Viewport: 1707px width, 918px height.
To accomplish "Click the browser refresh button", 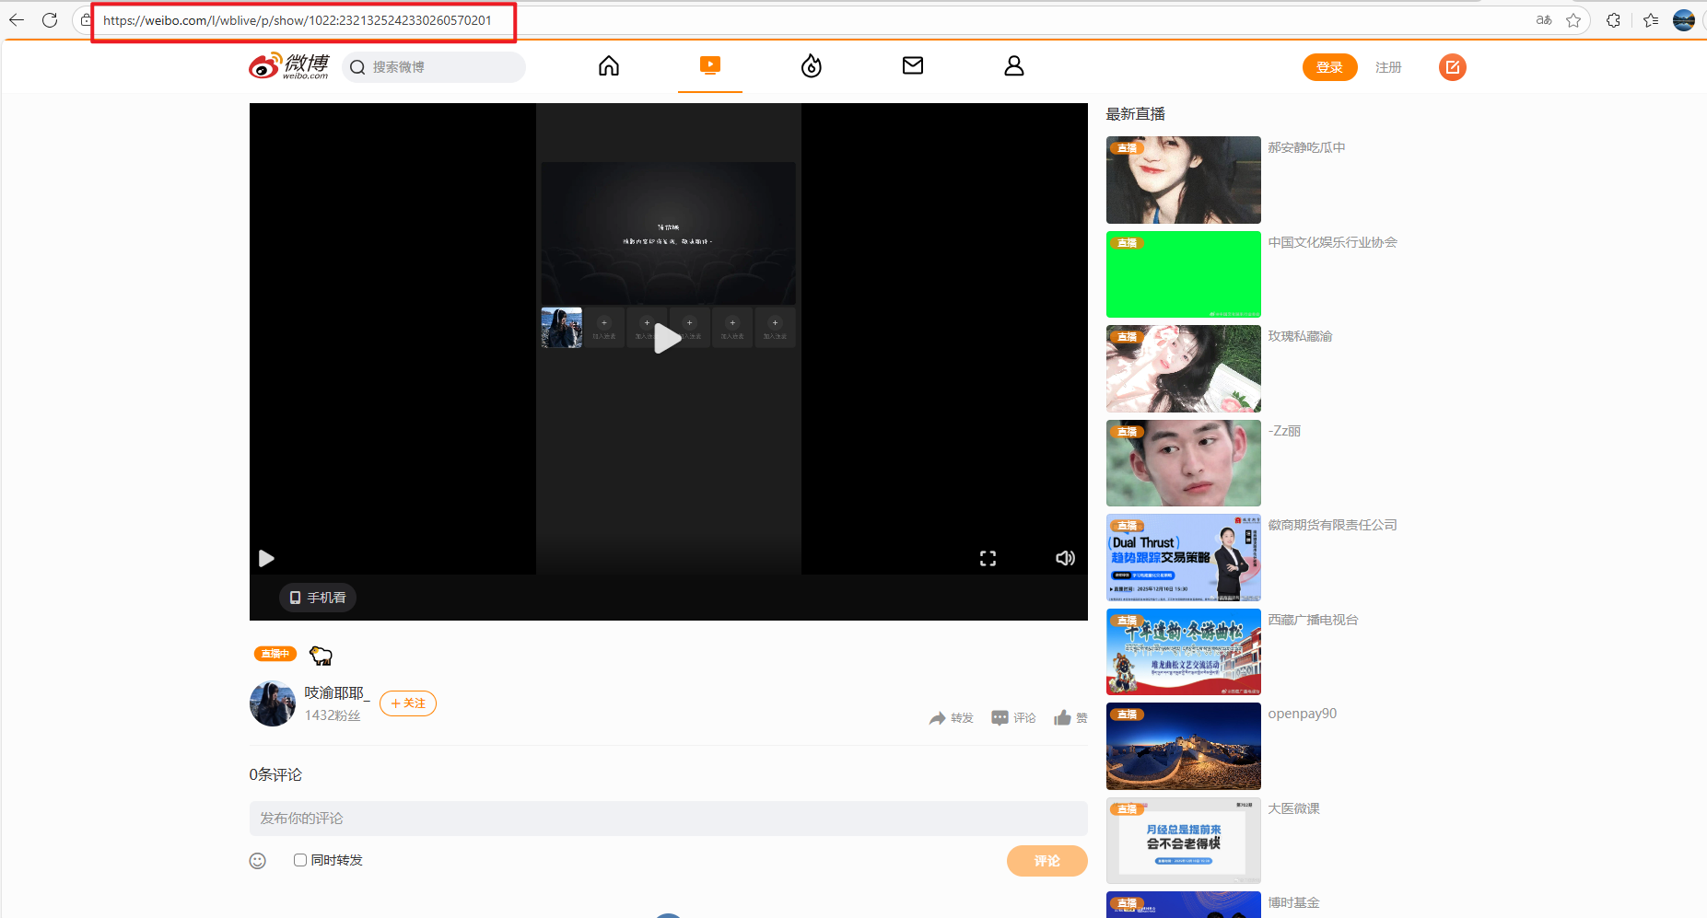I will tap(50, 20).
